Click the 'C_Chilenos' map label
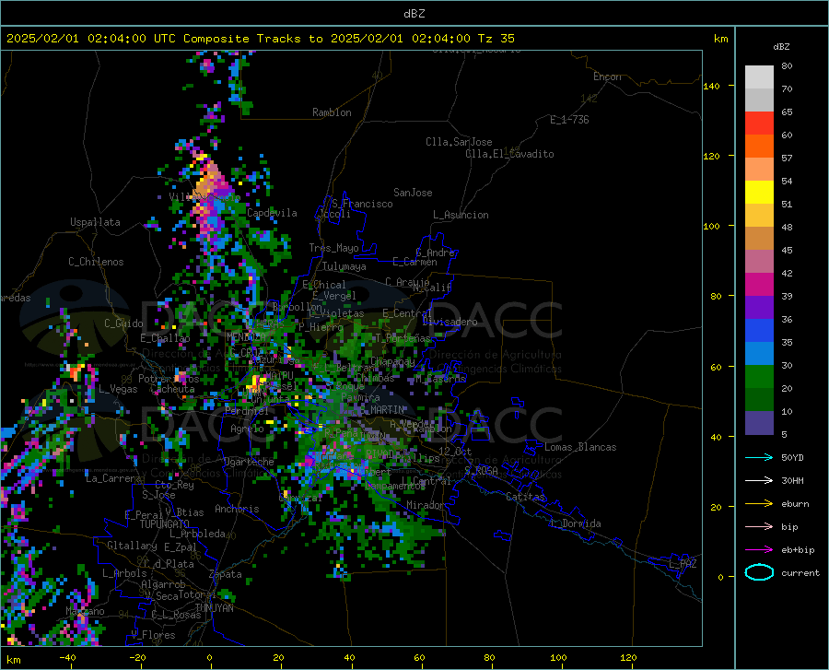 [96, 262]
